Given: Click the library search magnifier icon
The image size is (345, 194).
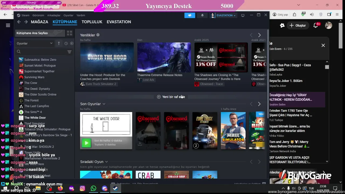Looking at the screenshot, I should click(x=19, y=52).
